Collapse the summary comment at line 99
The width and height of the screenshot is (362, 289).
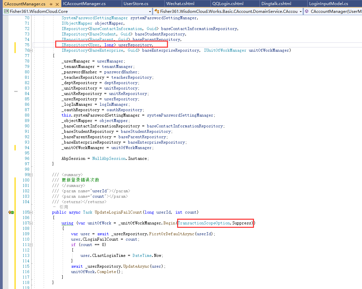tap(31, 174)
